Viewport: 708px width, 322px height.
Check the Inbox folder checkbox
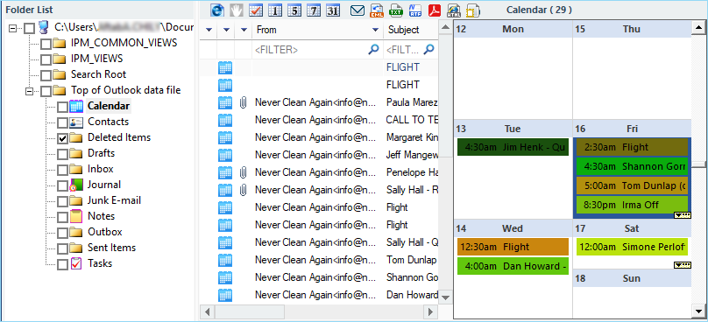(x=63, y=171)
